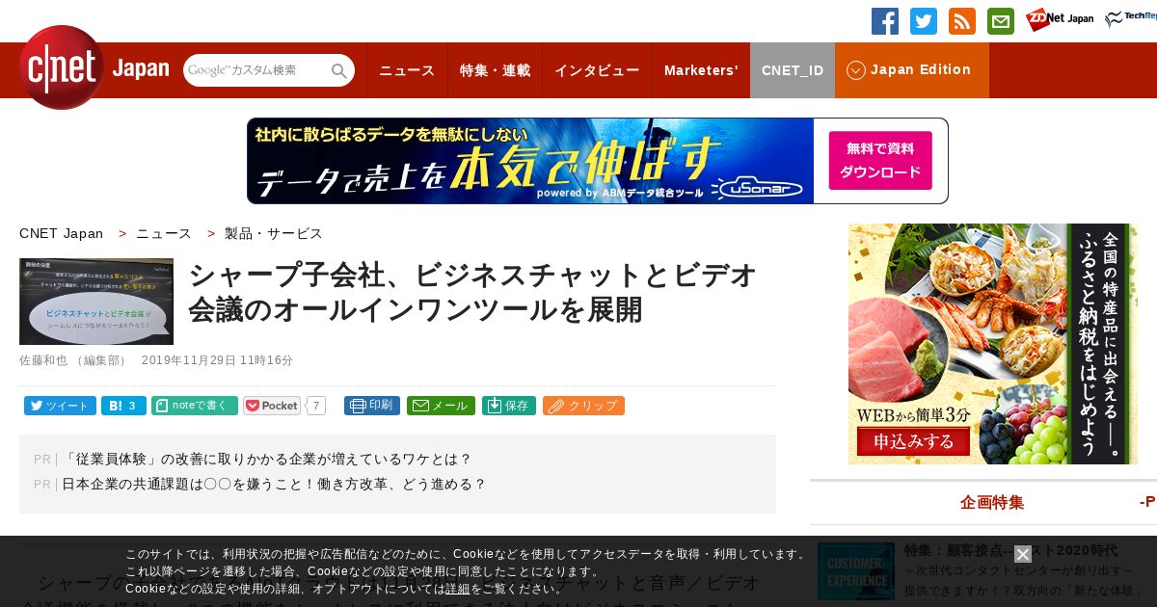
Task: Close the cookie notice banner
Action: [x=1023, y=554]
